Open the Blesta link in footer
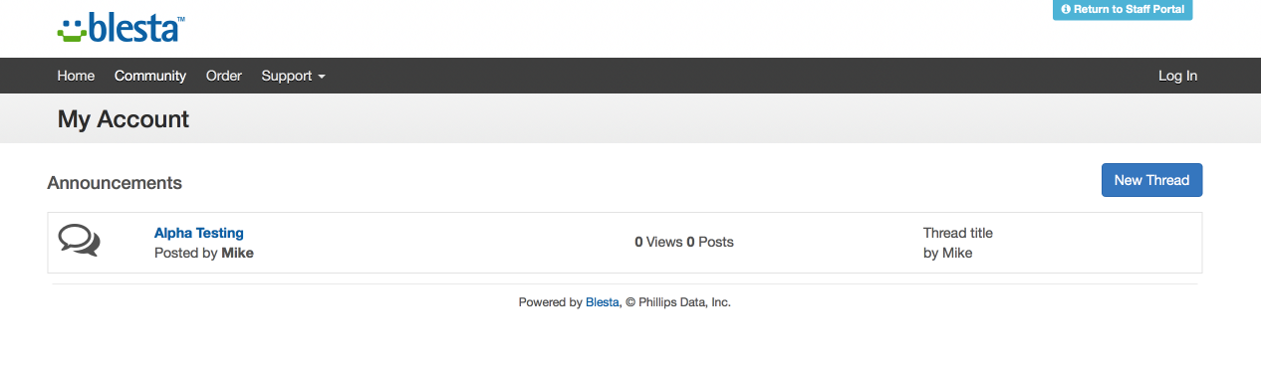The width and height of the screenshot is (1261, 371). [x=603, y=302]
